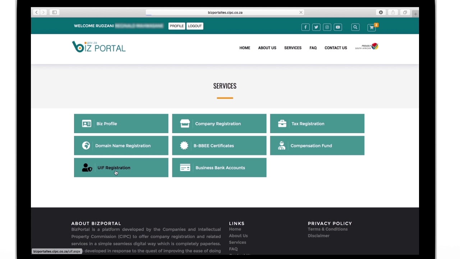Image resolution: width=460 pixels, height=259 pixels.
Task: Select the B-BBEE Certificates badge icon
Action: (x=184, y=145)
